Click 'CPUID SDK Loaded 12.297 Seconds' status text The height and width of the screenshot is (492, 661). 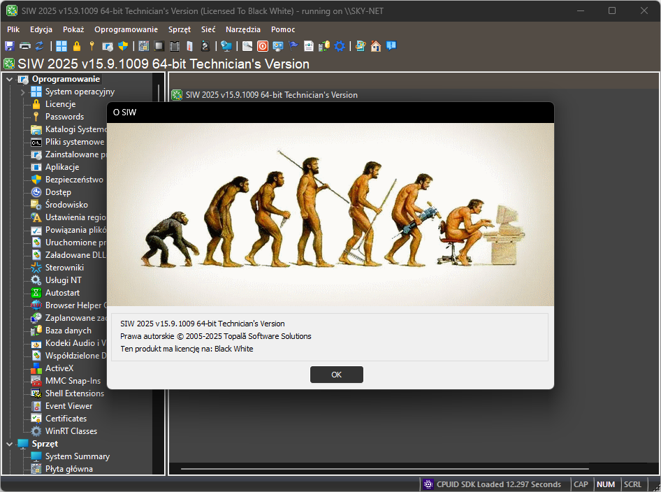499,484
